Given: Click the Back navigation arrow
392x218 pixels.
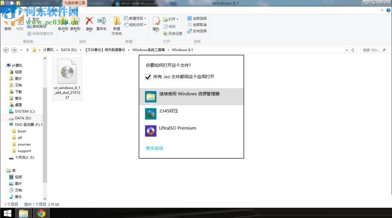Looking at the screenshot, I should tap(6, 50).
